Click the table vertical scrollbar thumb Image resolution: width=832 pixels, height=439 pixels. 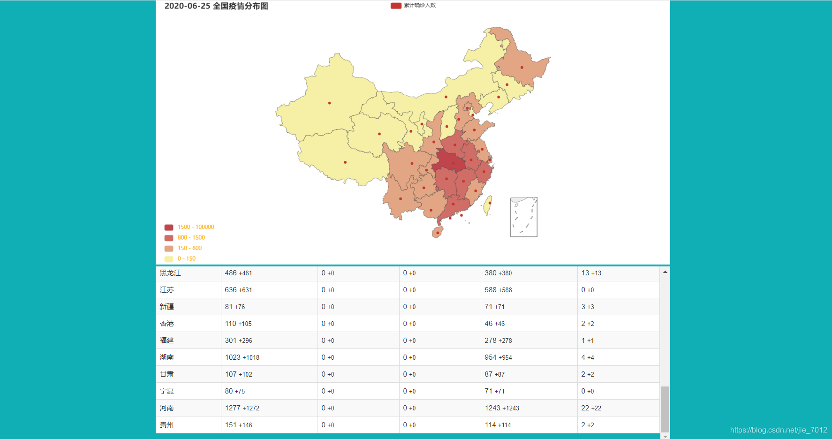coord(665,409)
